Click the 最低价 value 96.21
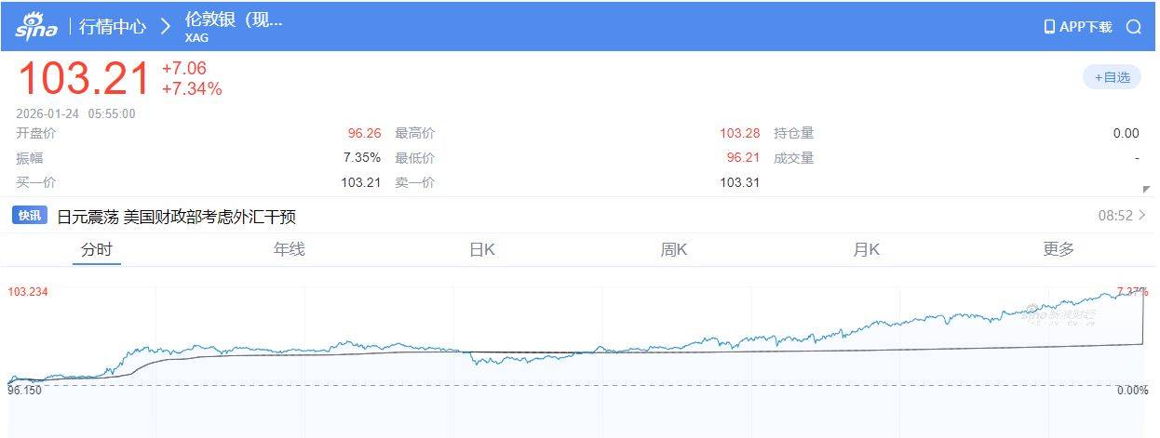The width and height of the screenshot is (1160, 438). [743, 158]
